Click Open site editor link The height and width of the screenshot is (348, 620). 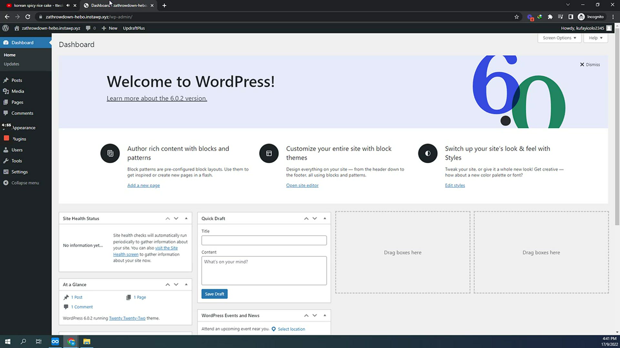pyautogui.click(x=302, y=185)
